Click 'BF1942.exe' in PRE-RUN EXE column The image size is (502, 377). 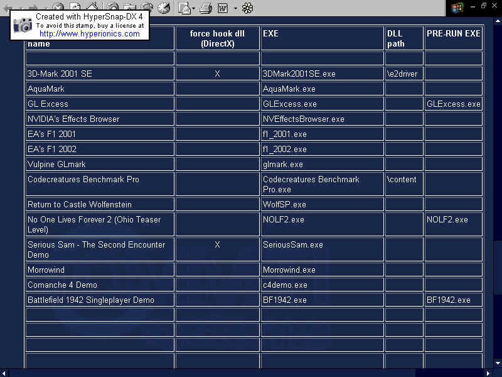click(x=453, y=300)
